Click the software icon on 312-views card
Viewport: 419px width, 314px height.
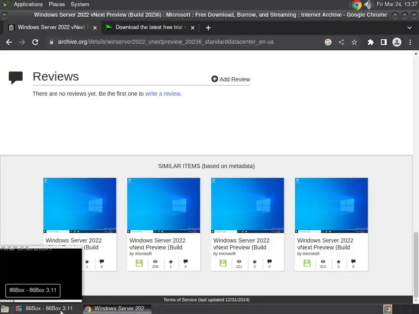click(307, 263)
